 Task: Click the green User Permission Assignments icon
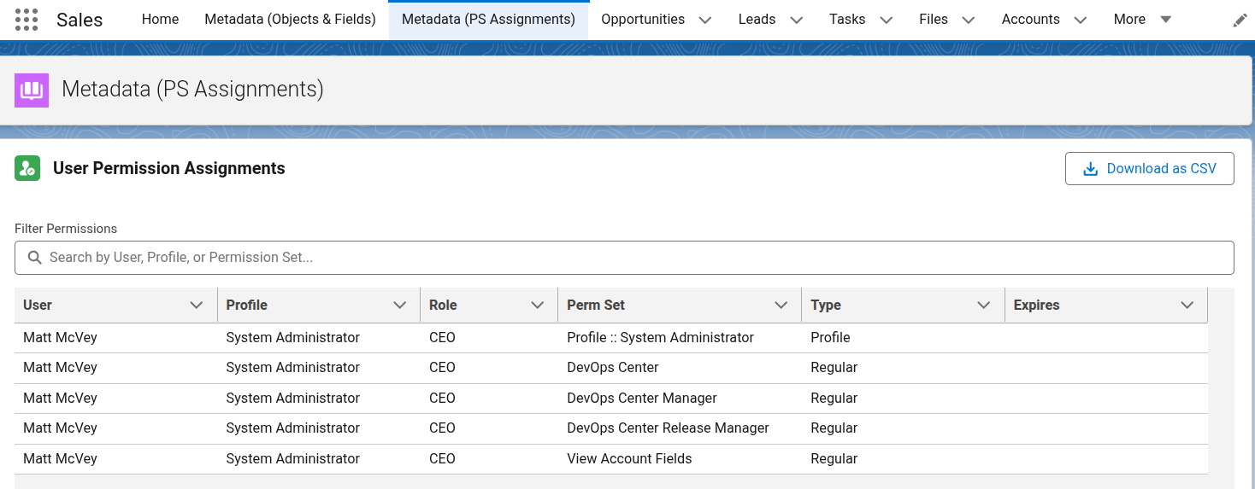pos(27,168)
